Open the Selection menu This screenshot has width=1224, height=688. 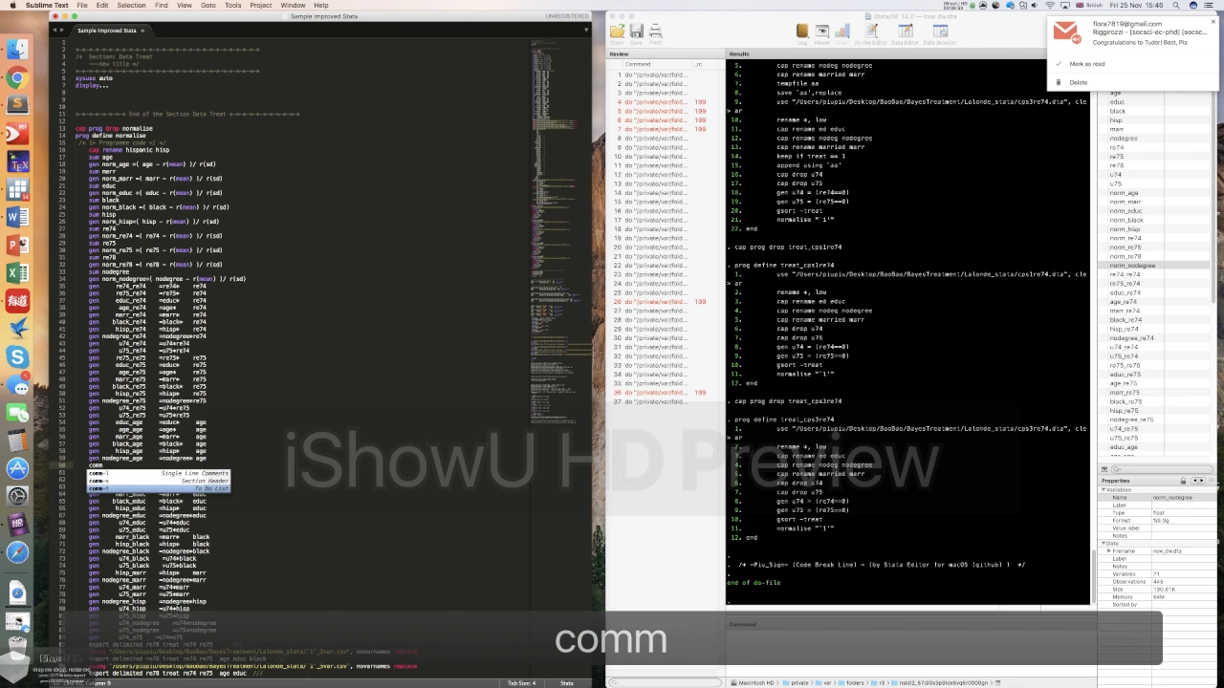pyautogui.click(x=131, y=5)
